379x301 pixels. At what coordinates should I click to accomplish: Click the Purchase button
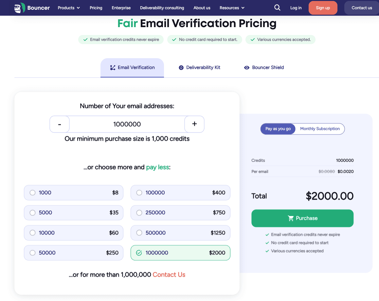[302, 218]
